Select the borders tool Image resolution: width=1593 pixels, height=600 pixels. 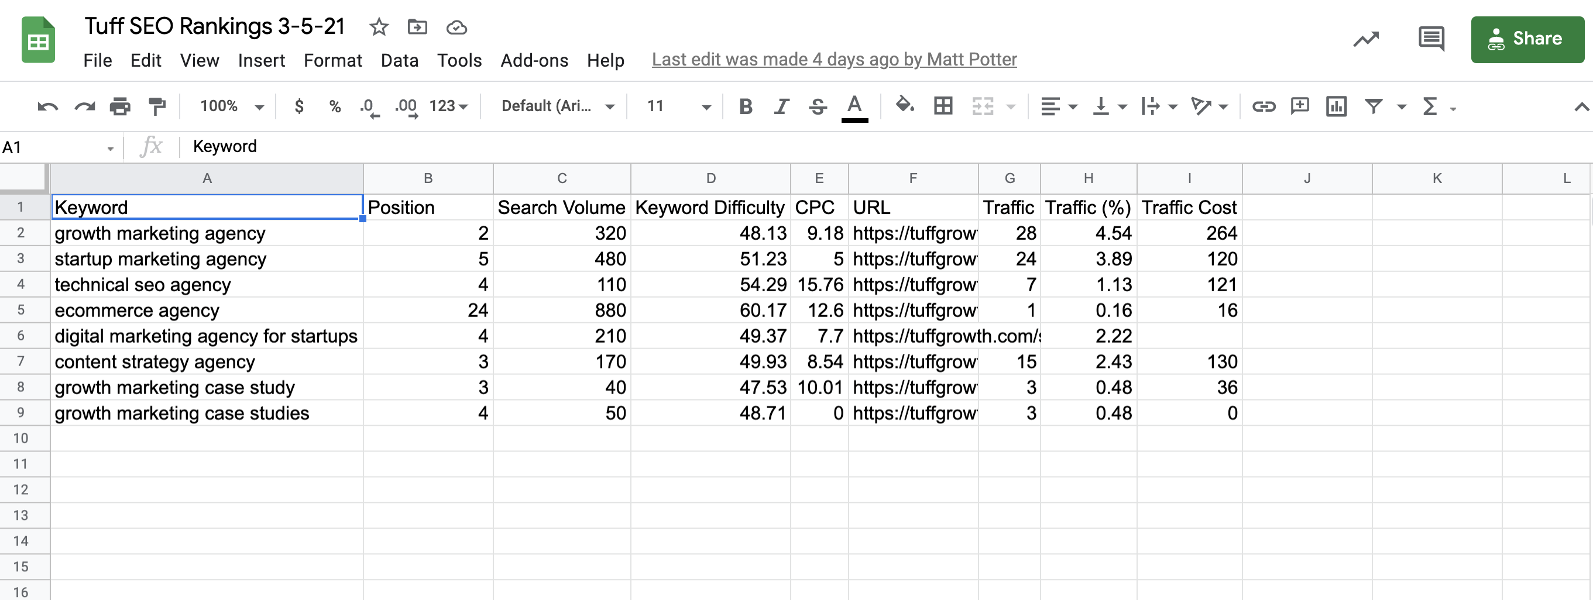pyautogui.click(x=942, y=106)
